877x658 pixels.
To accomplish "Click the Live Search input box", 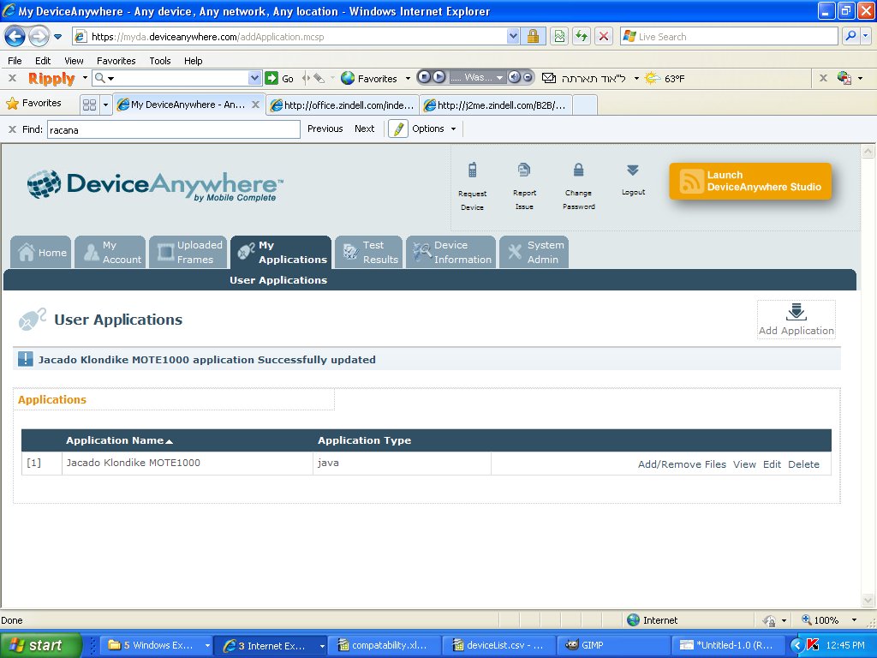I will (x=730, y=37).
